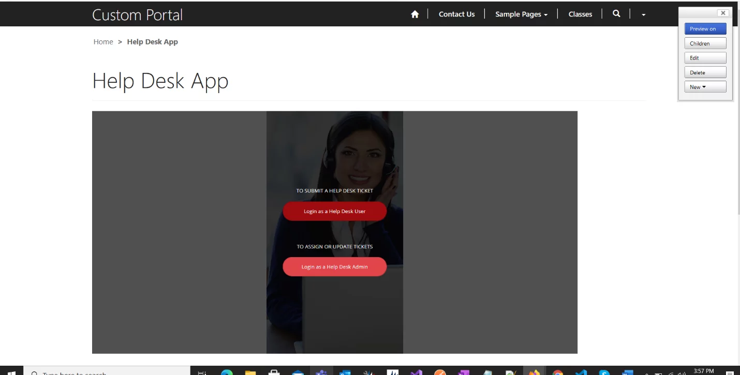
Task: Click Login as a Help Desk Admin
Action: (x=334, y=267)
